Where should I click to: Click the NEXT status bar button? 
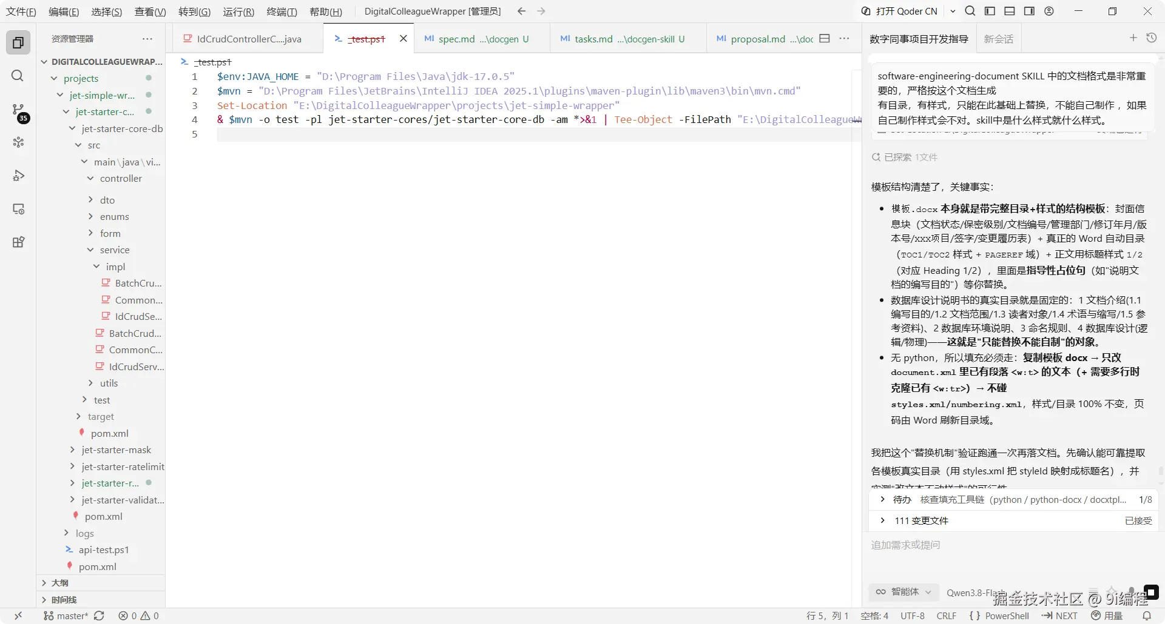[1060, 616]
